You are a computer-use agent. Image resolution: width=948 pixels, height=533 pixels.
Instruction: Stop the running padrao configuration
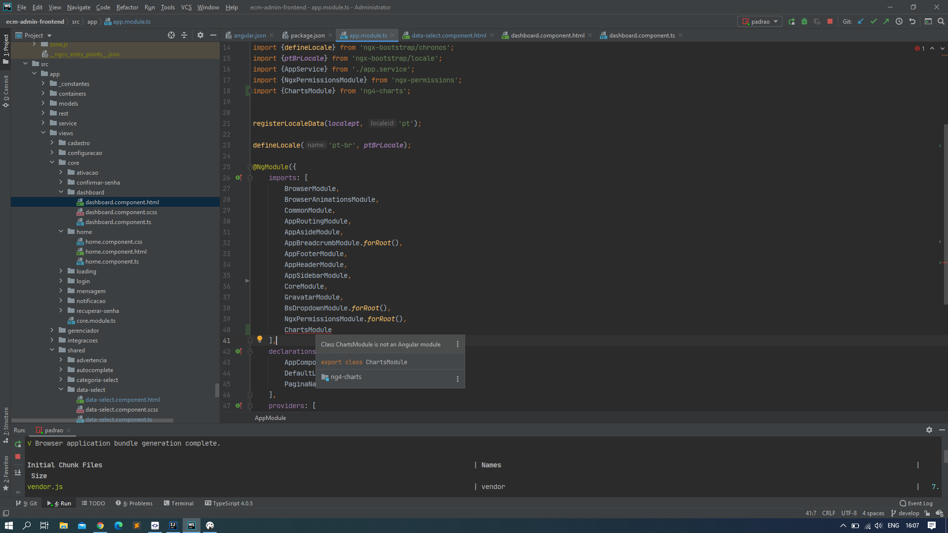pyautogui.click(x=830, y=22)
